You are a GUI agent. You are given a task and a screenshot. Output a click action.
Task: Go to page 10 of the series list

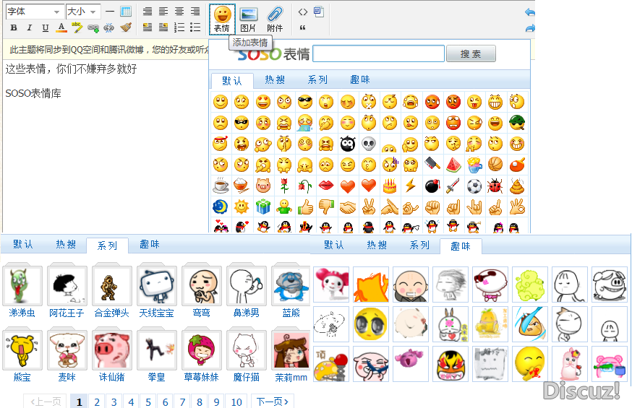tap(236, 402)
